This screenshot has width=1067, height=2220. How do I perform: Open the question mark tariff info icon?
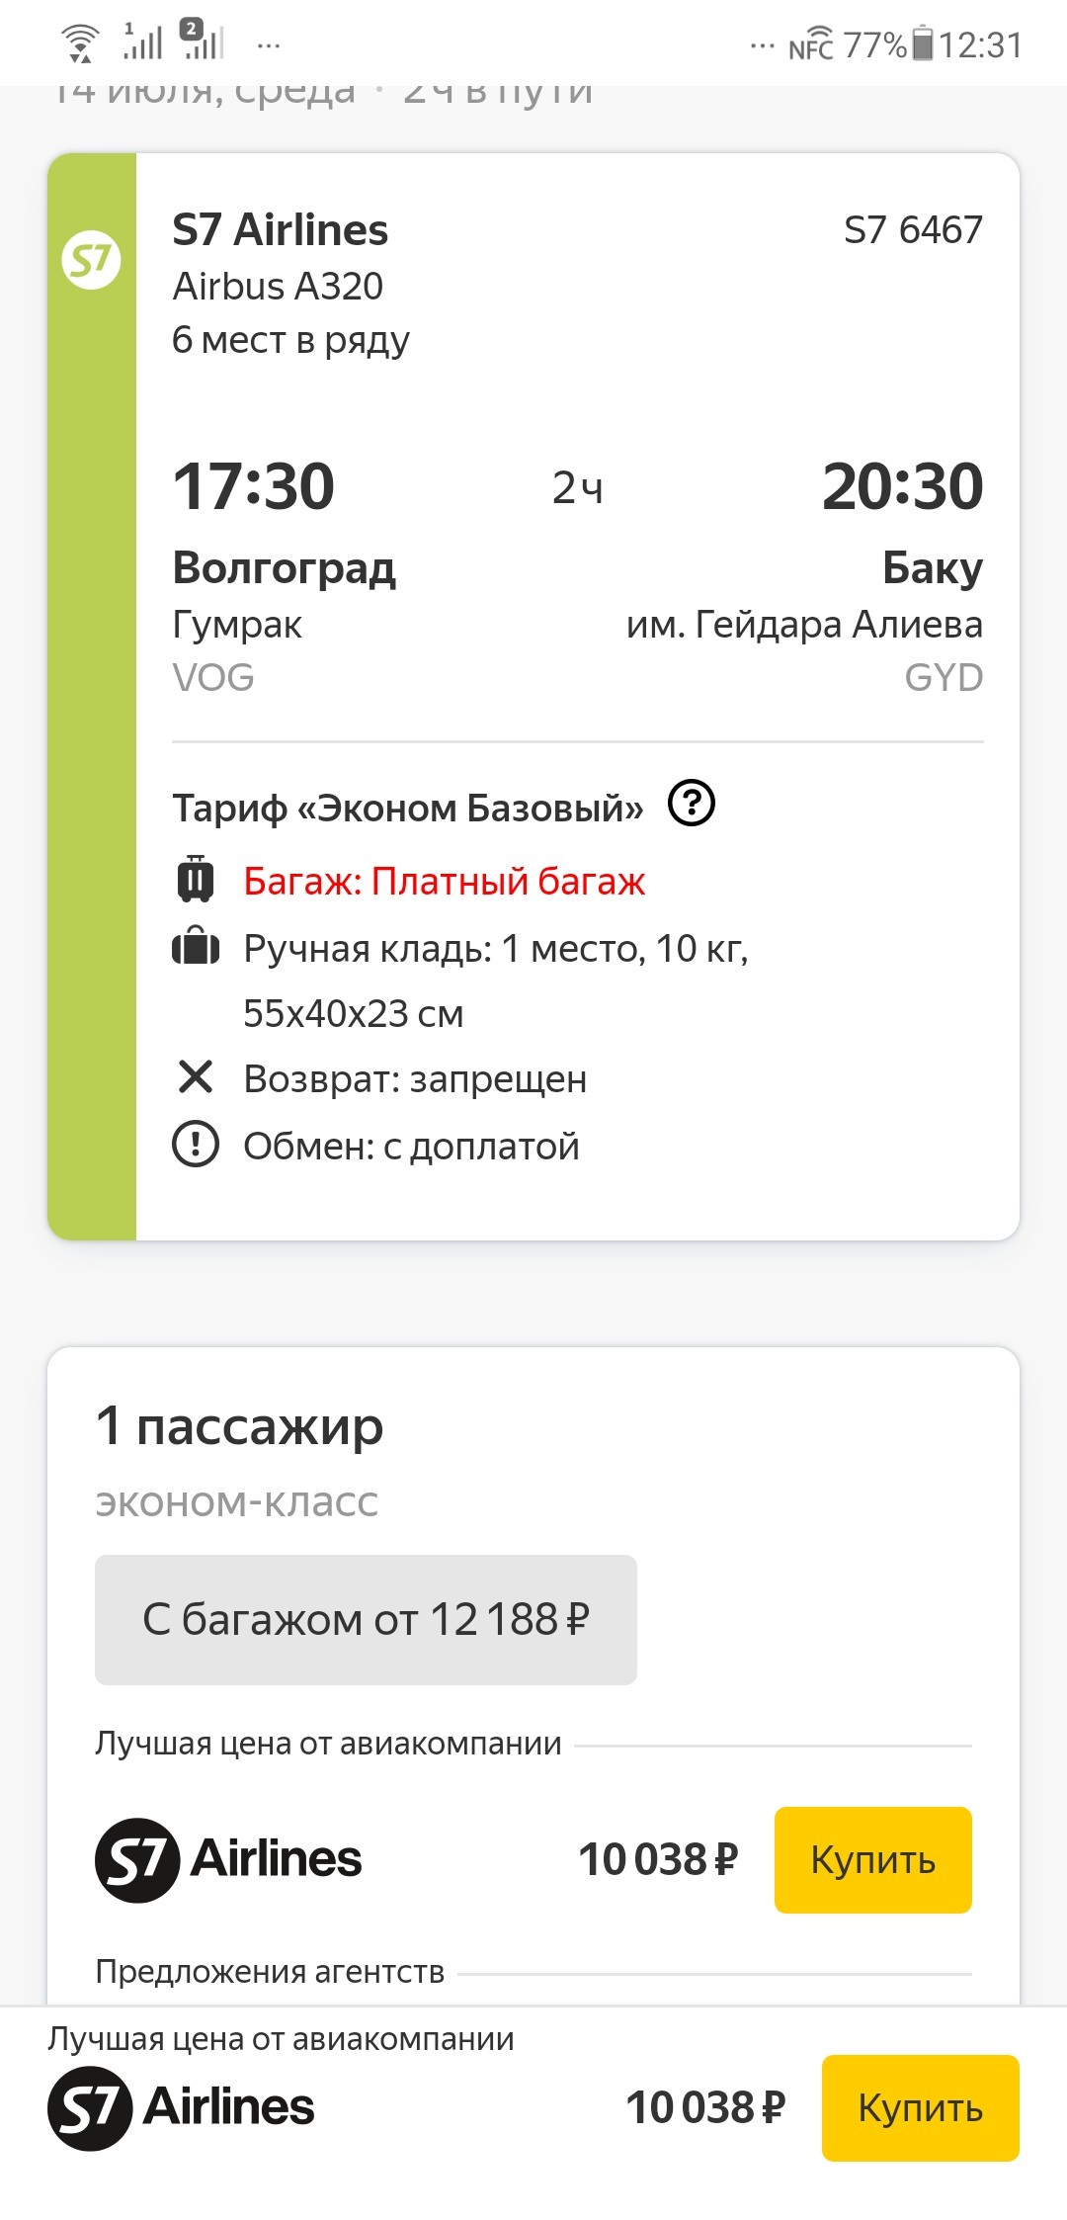click(692, 803)
